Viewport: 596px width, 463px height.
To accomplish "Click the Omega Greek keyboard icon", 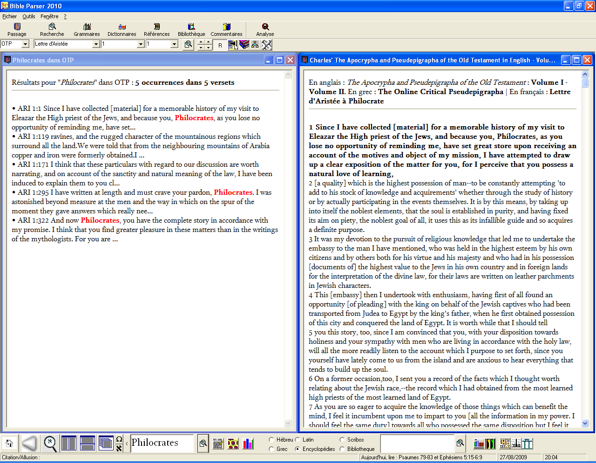I will [x=119, y=439].
